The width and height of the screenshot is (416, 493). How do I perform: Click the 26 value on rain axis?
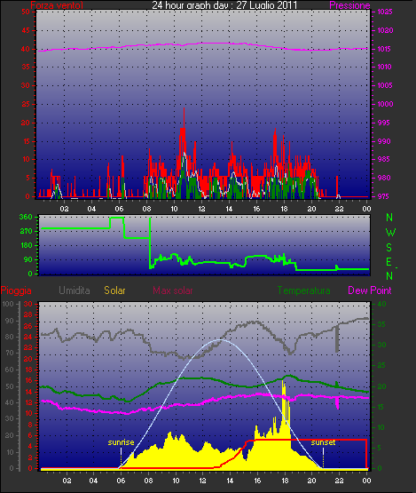(x=28, y=326)
